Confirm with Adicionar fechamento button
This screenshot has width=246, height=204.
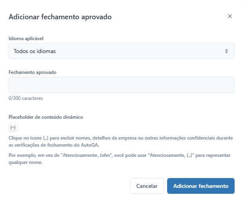point(200,186)
